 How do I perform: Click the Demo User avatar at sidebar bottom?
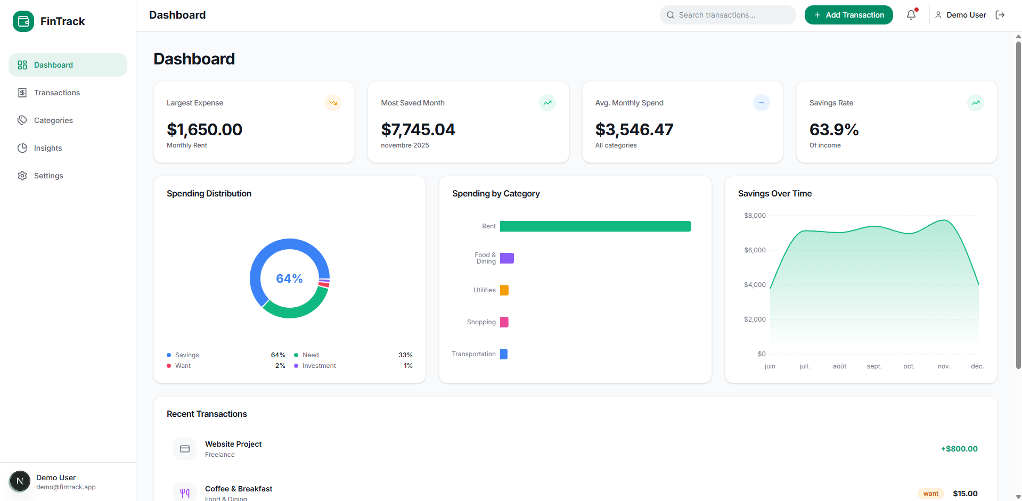(x=20, y=481)
